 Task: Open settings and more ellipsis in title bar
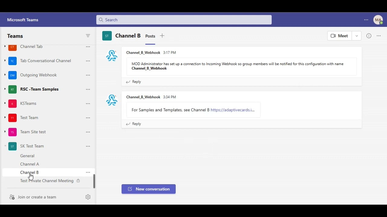click(x=366, y=20)
